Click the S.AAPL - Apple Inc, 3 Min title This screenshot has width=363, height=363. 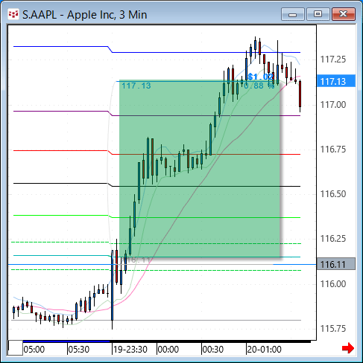(x=85, y=15)
